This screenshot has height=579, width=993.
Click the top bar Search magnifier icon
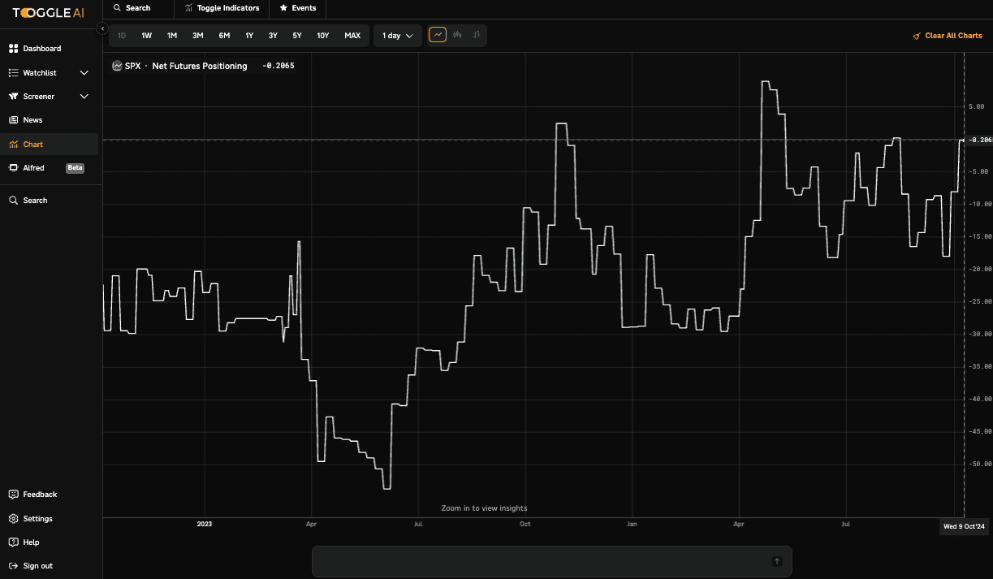coord(118,8)
